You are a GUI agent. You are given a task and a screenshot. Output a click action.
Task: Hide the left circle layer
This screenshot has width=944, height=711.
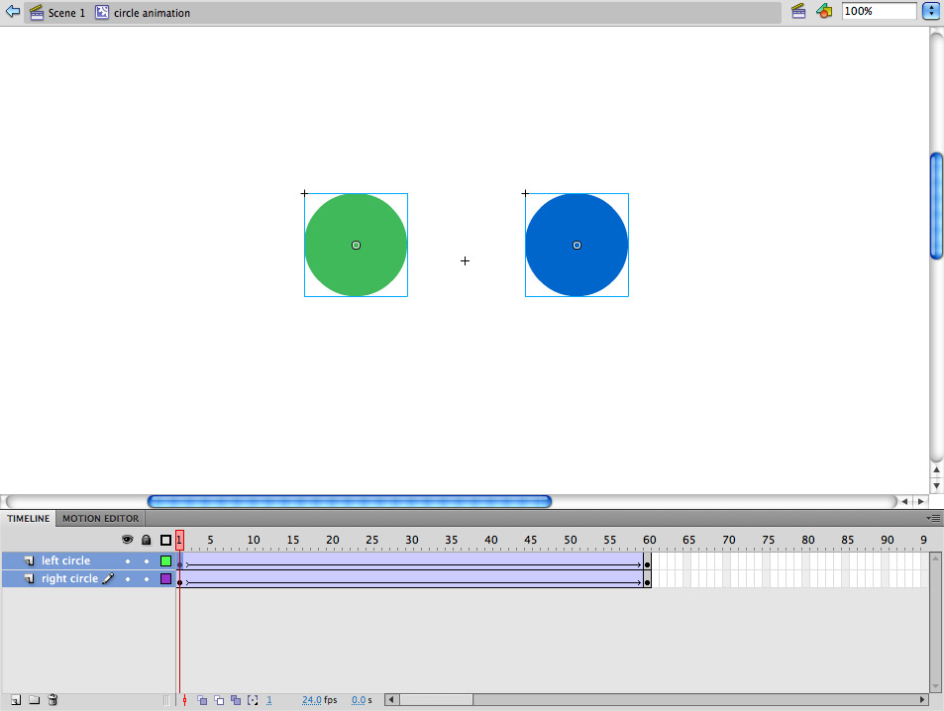tap(127, 559)
